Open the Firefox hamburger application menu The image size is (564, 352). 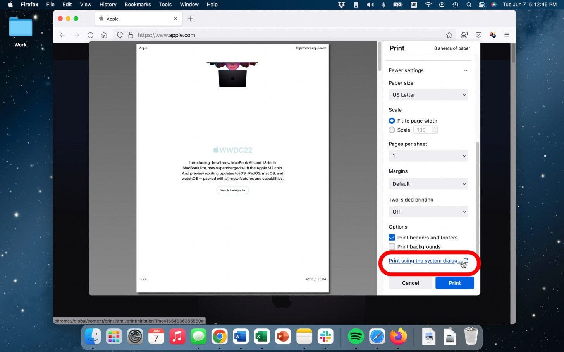point(506,35)
